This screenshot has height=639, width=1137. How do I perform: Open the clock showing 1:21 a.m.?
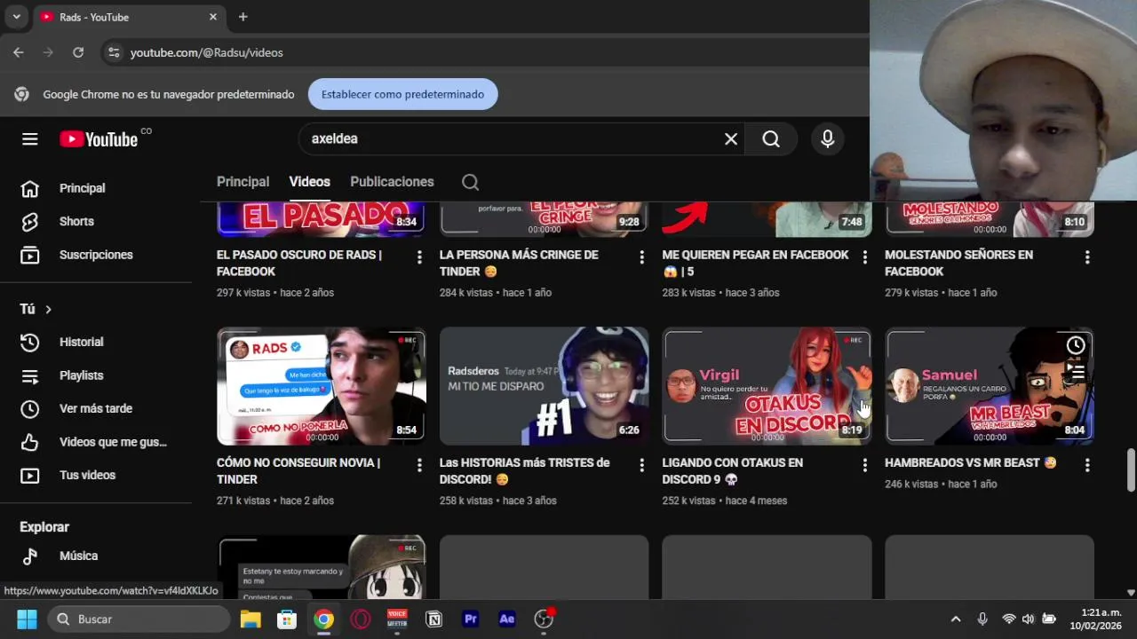coord(1095,619)
